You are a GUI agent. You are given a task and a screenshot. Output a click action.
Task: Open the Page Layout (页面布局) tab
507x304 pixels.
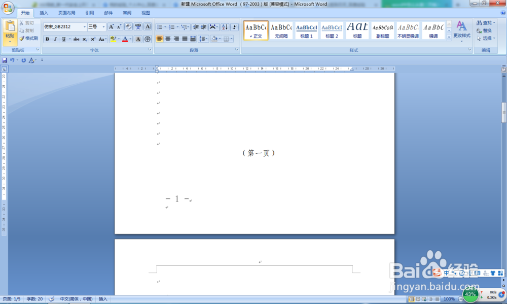[66, 13]
